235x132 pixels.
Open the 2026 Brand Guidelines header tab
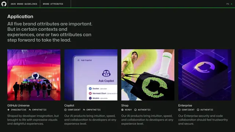(24, 4)
